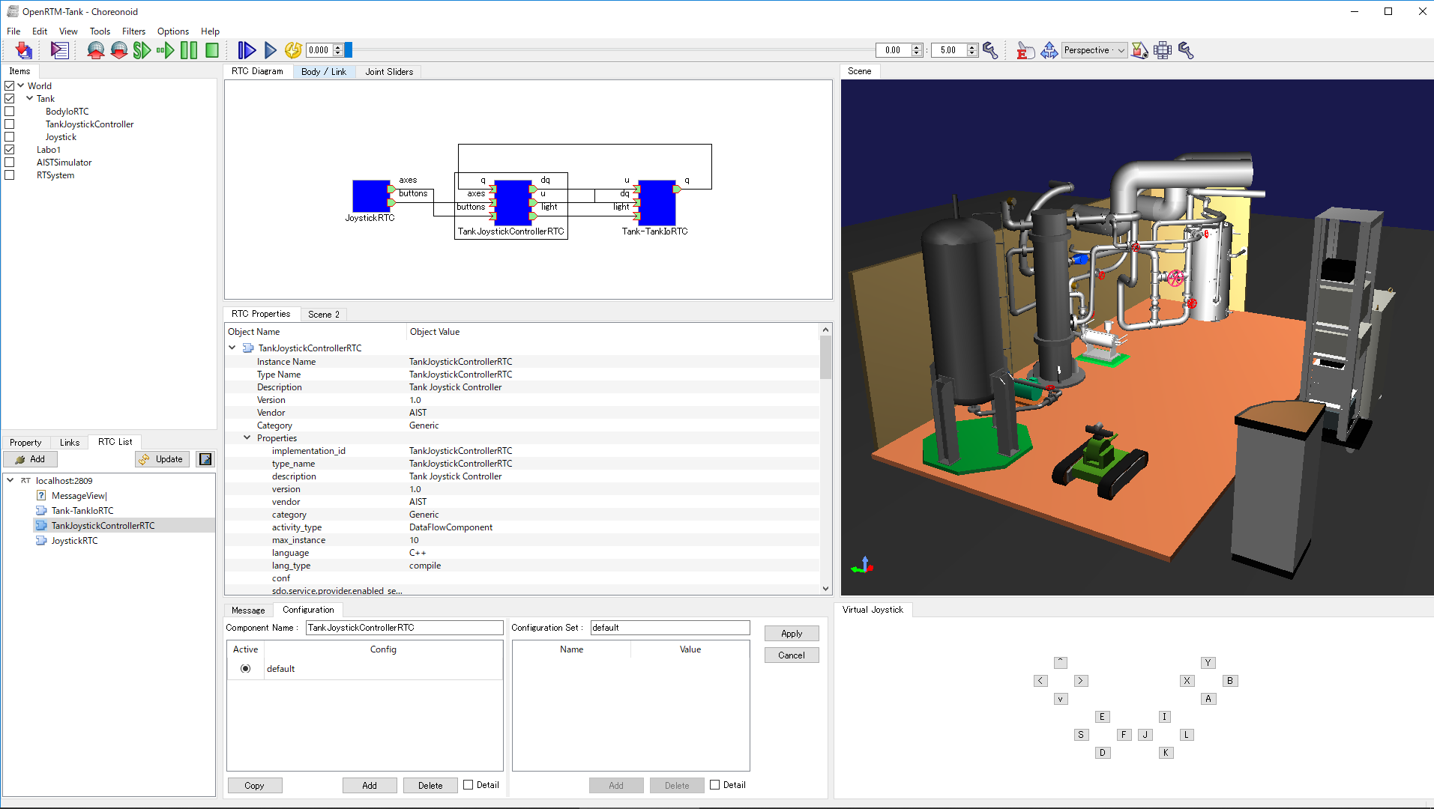
Task: Select TankJoystickControllerRTC in the RTC List
Action: click(103, 525)
